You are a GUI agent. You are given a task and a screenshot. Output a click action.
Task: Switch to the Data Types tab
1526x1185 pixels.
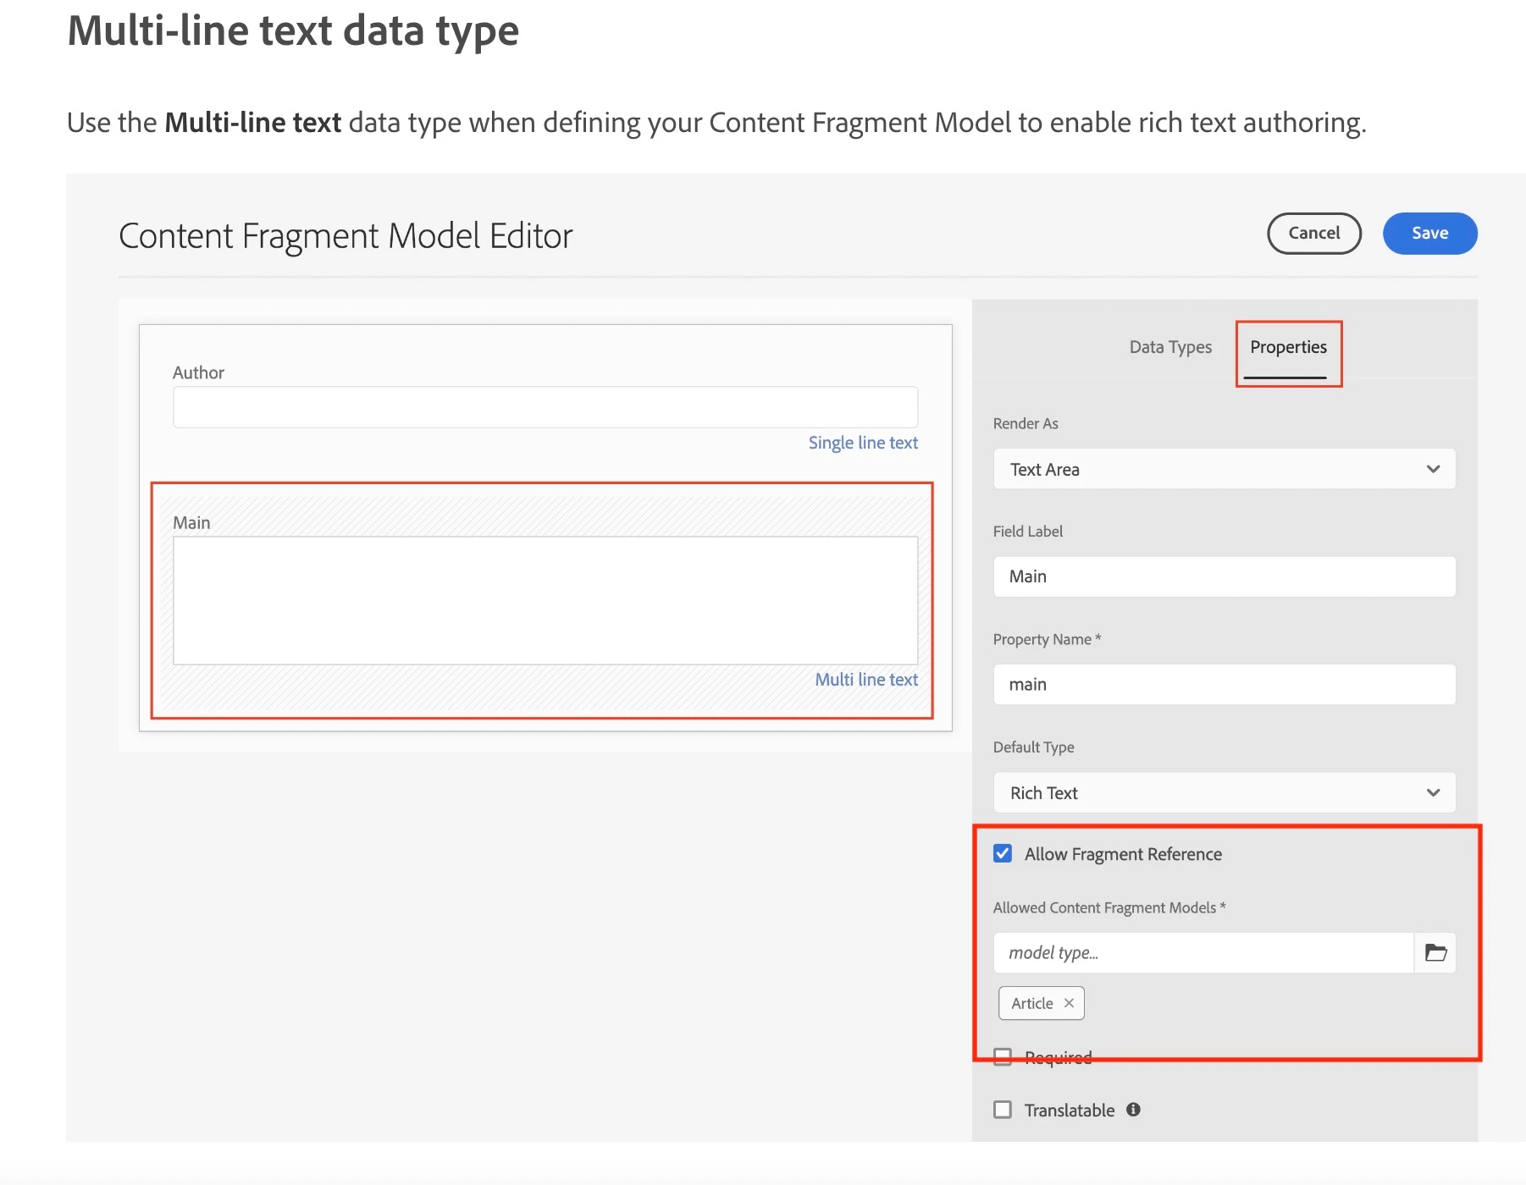point(1170,347)
